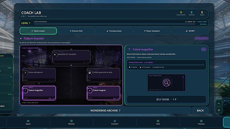Click the coach experience progress bar

(x=114, y=24)
